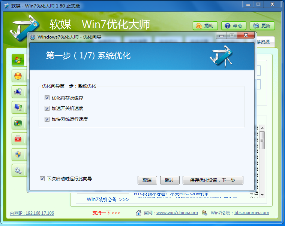Open the network computer sidebar icon
285x226 pixels.
point(18,92)
